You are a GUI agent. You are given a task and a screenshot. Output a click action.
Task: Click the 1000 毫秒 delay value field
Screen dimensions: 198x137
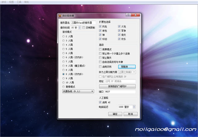[125, 107]
